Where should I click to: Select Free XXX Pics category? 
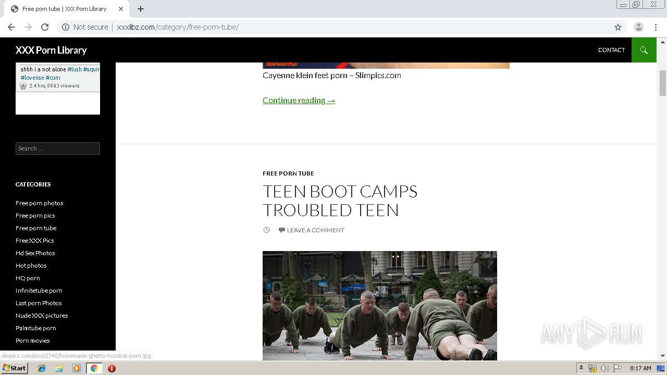pyautogui.click(x=34, y=241)
